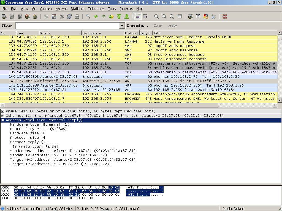Edit display filters icon
Viewport: 282px width, 211px height.
coord(198,16)
